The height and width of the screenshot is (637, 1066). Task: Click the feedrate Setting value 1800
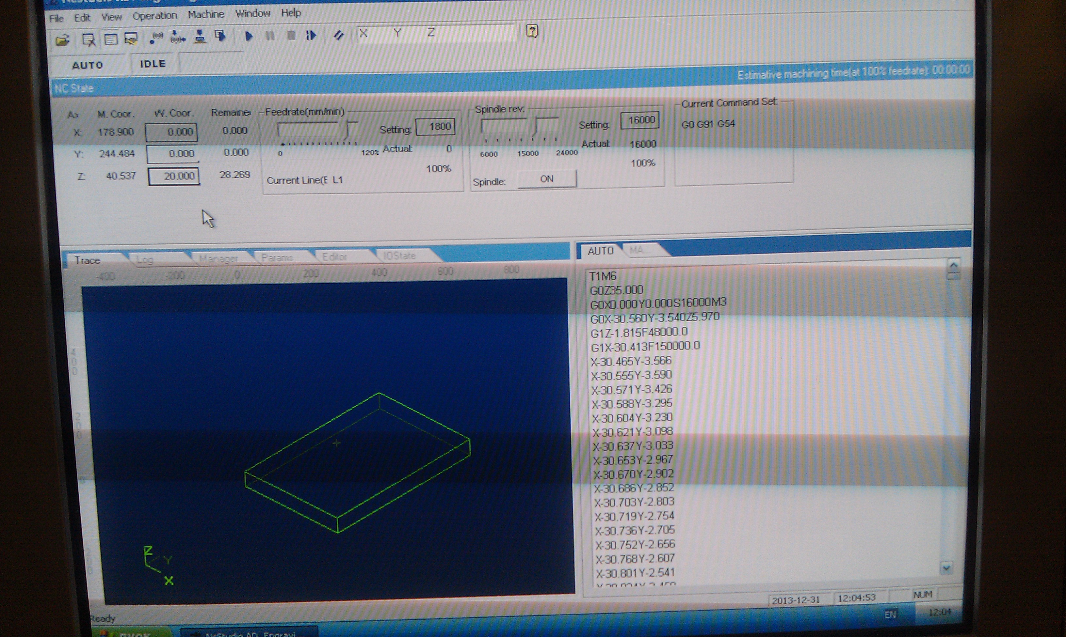[435, 127]
